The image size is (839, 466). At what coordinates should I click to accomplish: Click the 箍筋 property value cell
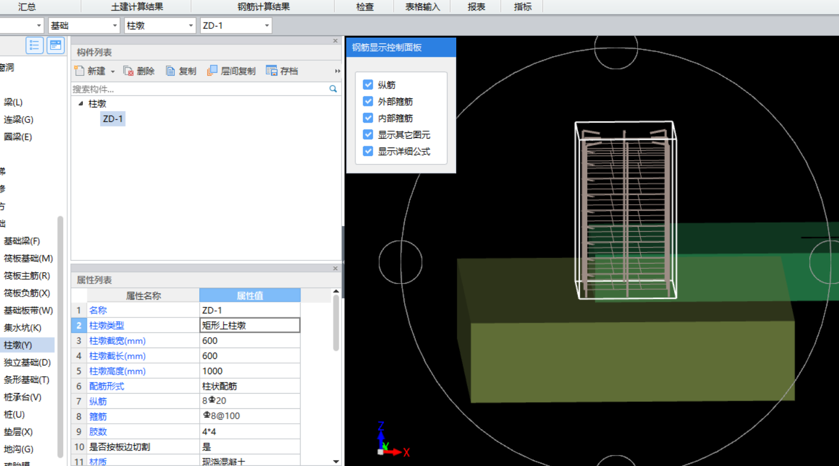pyautogui.click(x=250, y=416)
